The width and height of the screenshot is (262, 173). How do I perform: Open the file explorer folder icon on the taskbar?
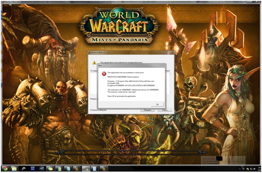(x=14, y=169)
